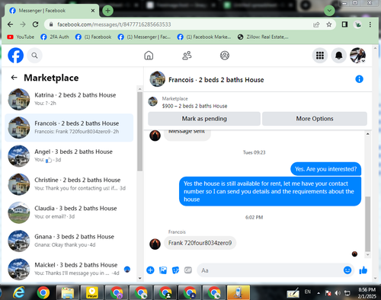381x300 pixels.
Task: Open 2FA Auth bookmark
Action: 55,37
